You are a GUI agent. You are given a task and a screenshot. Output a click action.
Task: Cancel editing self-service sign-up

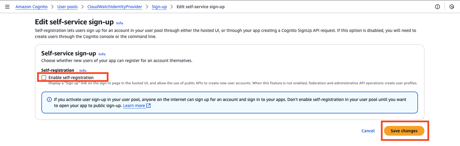[x=368, y=131]
